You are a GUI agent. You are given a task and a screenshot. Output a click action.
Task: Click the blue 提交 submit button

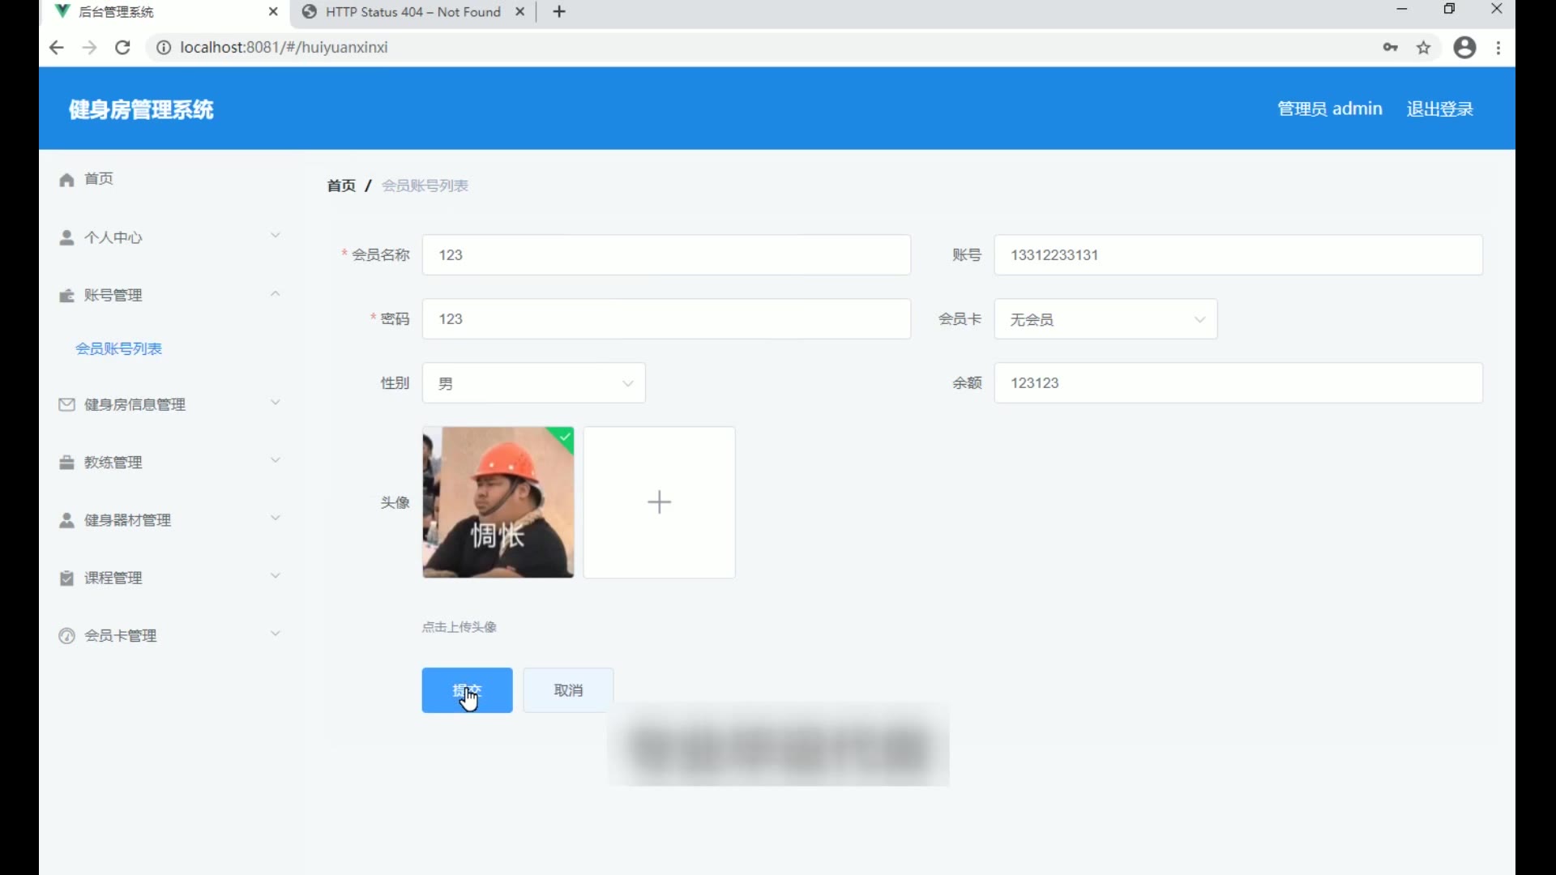(467, 690)
